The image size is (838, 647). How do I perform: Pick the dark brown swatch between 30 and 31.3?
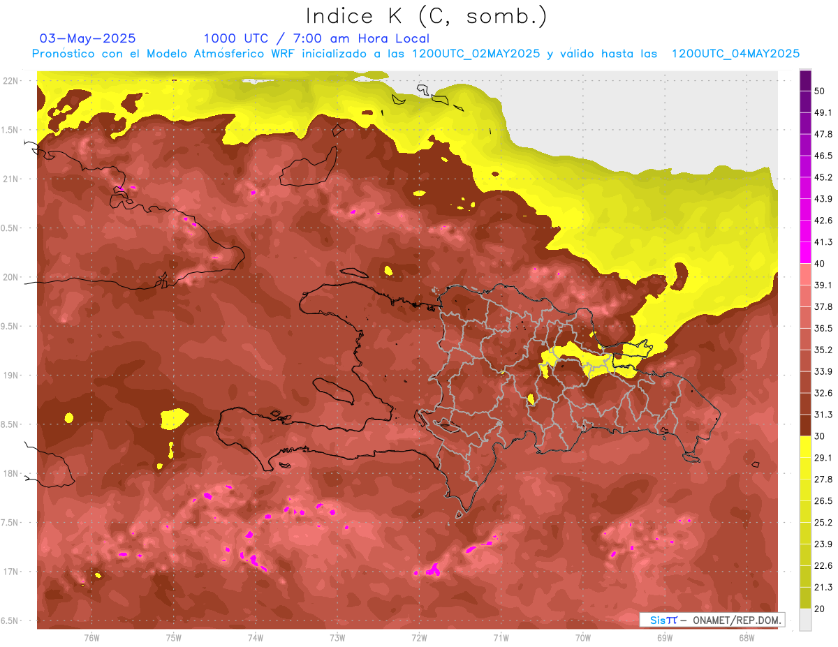click(805, 426)
